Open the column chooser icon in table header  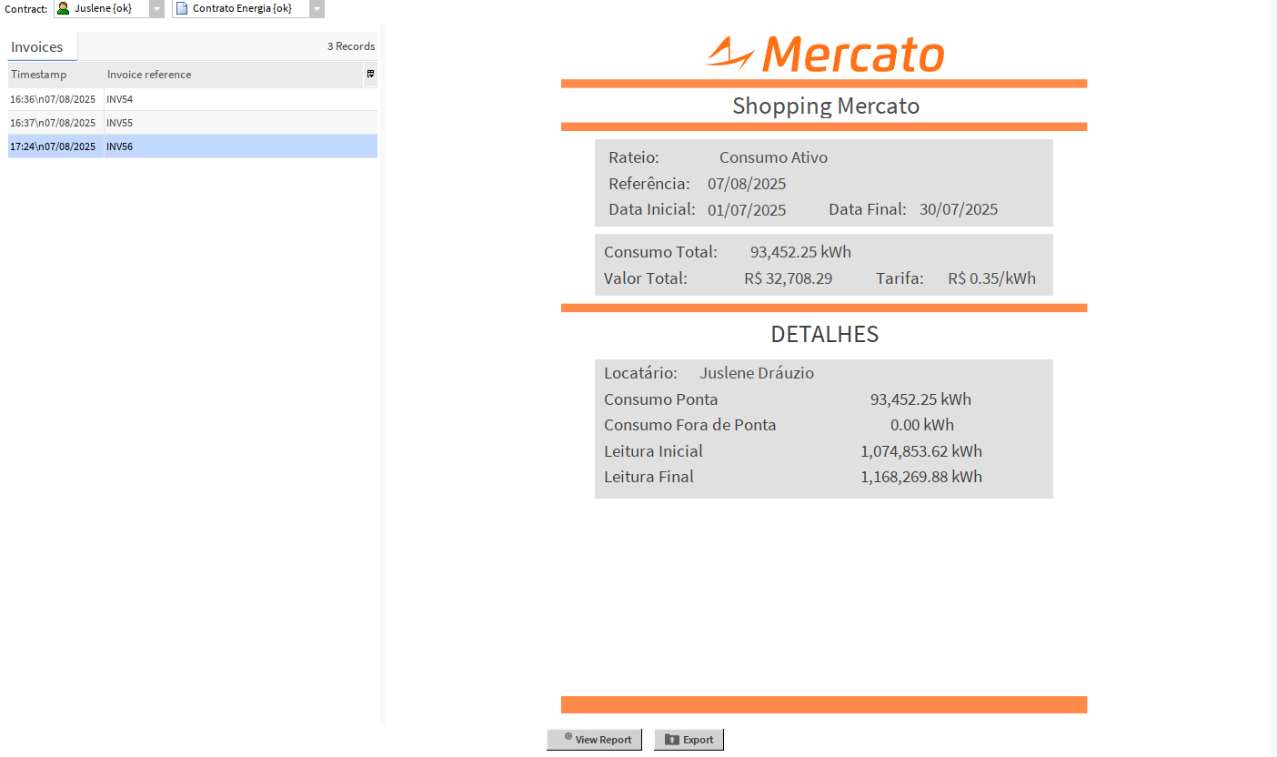tap(370, 74)
